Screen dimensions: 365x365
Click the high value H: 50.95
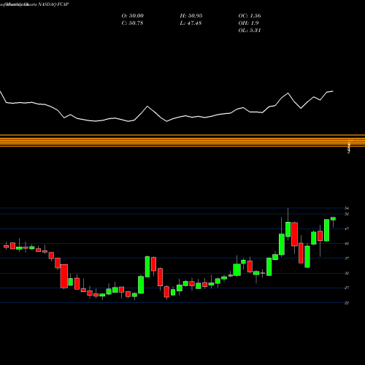191,16
